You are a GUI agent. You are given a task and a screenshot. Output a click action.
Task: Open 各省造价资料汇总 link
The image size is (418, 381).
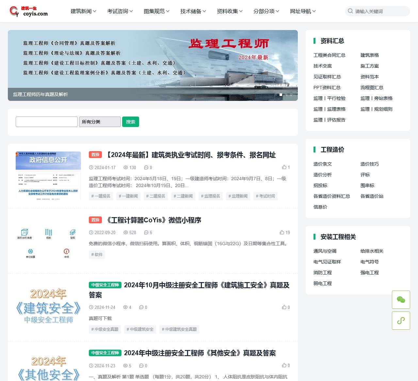pyautogui.click(x=332, y=196)
